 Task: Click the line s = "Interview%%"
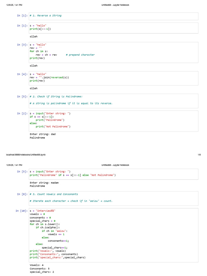[x=42, y=211]
